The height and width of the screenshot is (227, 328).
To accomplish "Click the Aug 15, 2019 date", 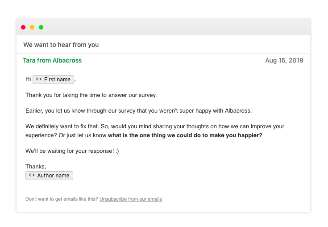I will 284,60.
